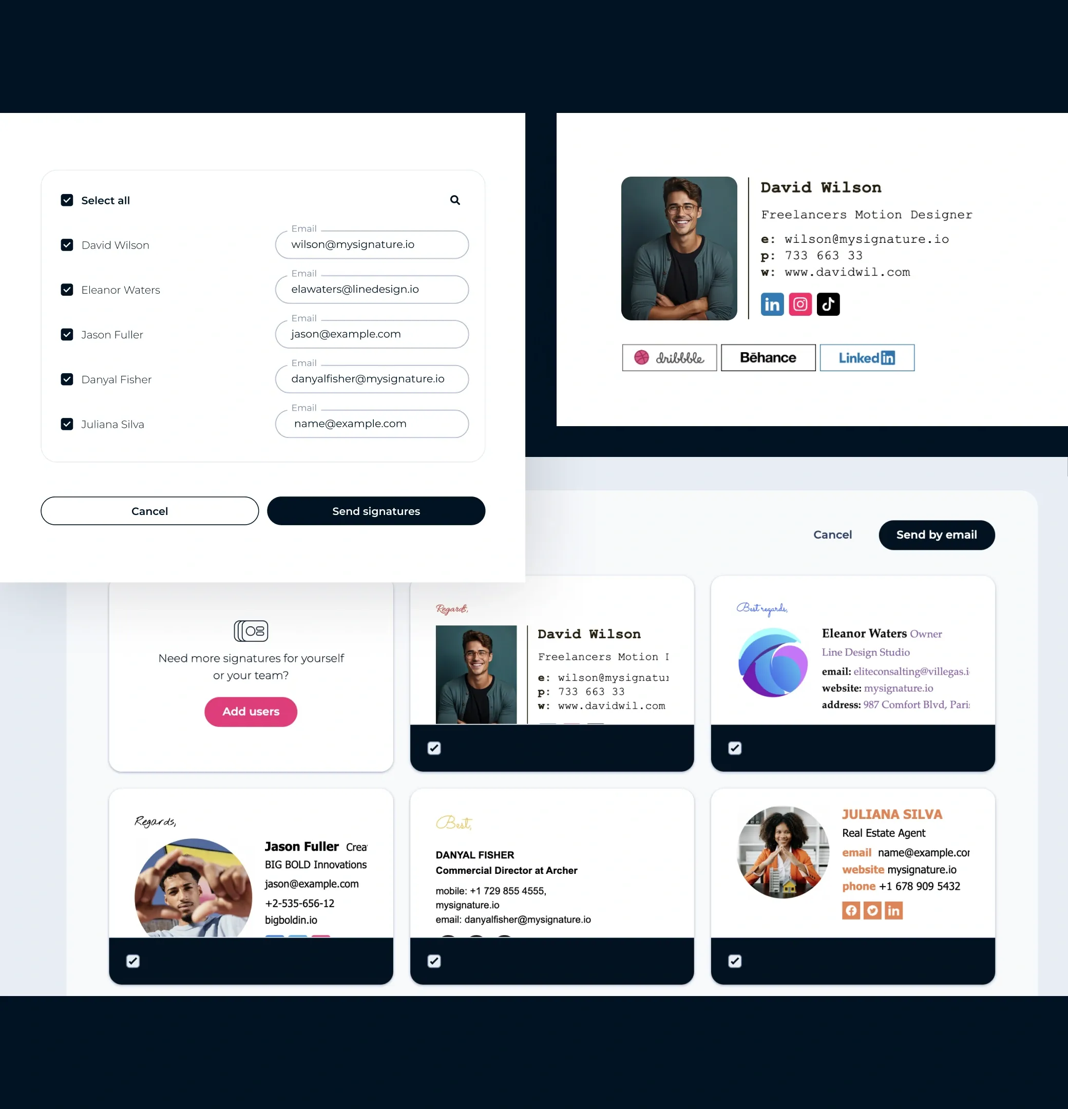Click Send by email button

[937, 534]
